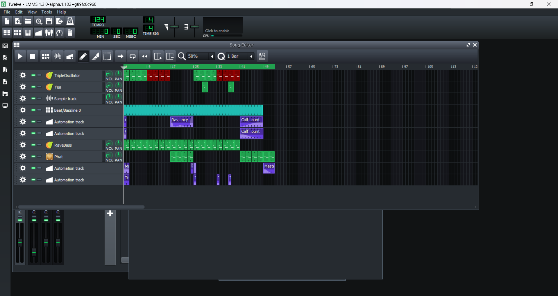Image resolution: width=558 pixels, height=296 pixels.
Task: Show Song-Editor window icon
Action: point(7,33)
